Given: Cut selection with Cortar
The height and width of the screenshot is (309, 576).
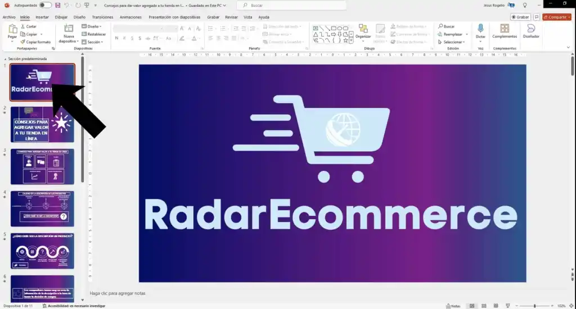Looking at the screenshot, I should (29, 26).
